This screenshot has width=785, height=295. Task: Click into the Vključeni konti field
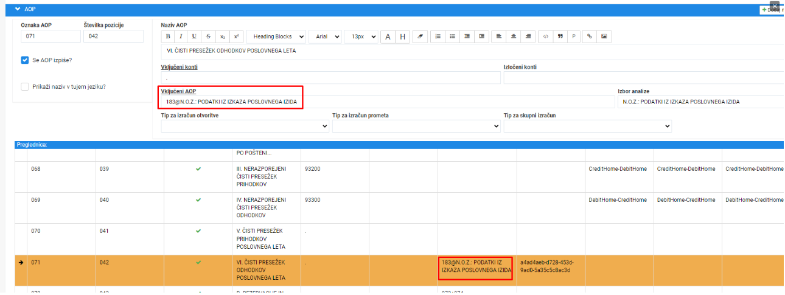coord(330,78)
